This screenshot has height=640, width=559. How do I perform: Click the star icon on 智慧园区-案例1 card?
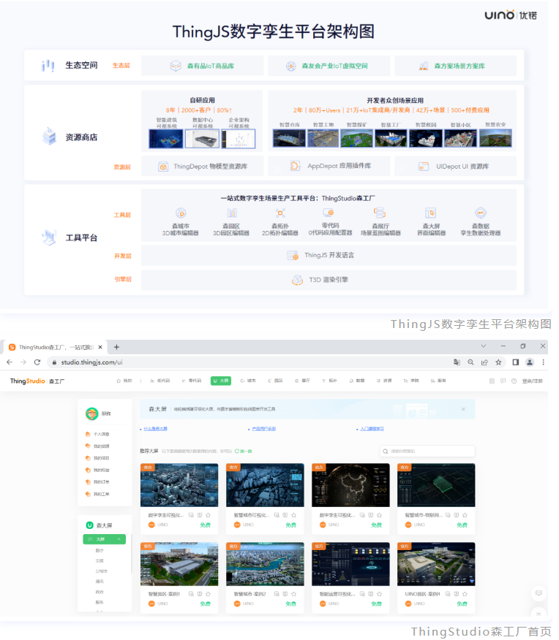pos(208,595)
